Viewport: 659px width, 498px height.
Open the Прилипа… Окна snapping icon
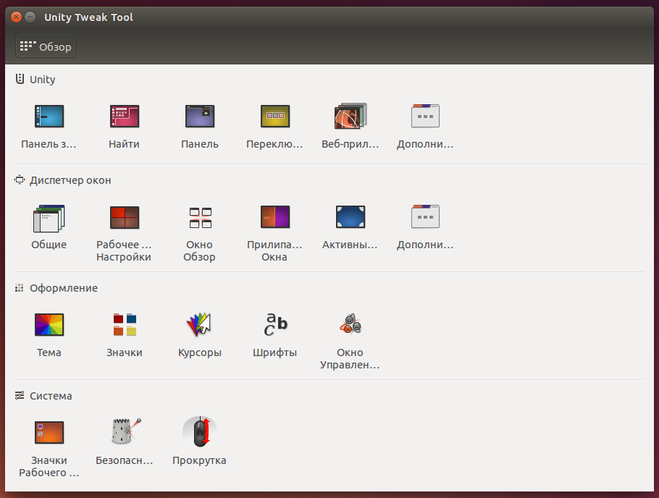(275, 217)
